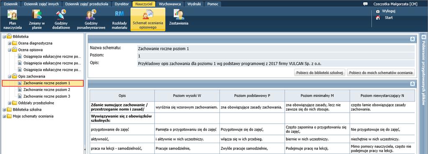
Task: Click the messages speech bubble icon
Action: click(x=365, y=4)
